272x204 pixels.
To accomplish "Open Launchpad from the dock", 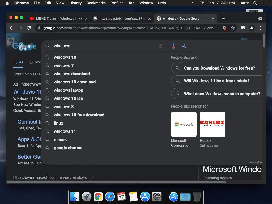I will click(x=87, y=197).
